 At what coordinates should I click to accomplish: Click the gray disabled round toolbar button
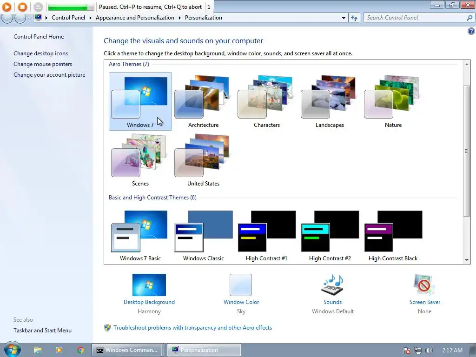(38, 7)
